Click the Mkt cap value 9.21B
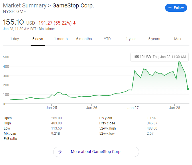Viewport: 192px width, 165px height. point(56,134)
